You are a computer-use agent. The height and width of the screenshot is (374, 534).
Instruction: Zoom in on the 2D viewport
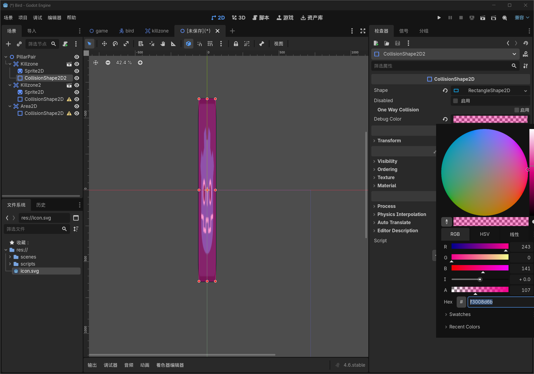(x=140, y=63)
